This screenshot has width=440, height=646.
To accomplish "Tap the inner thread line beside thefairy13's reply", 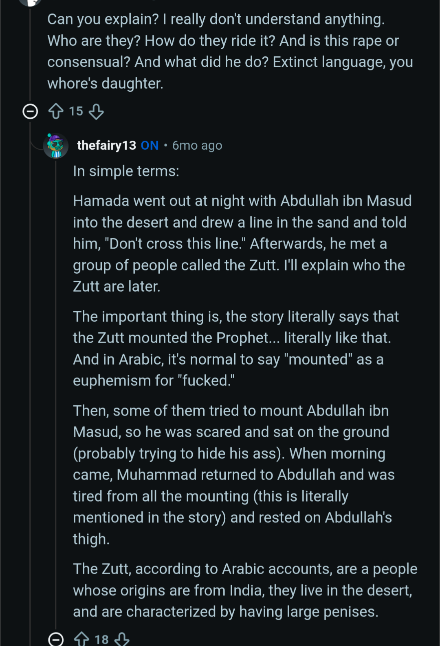I will [56, 367].
